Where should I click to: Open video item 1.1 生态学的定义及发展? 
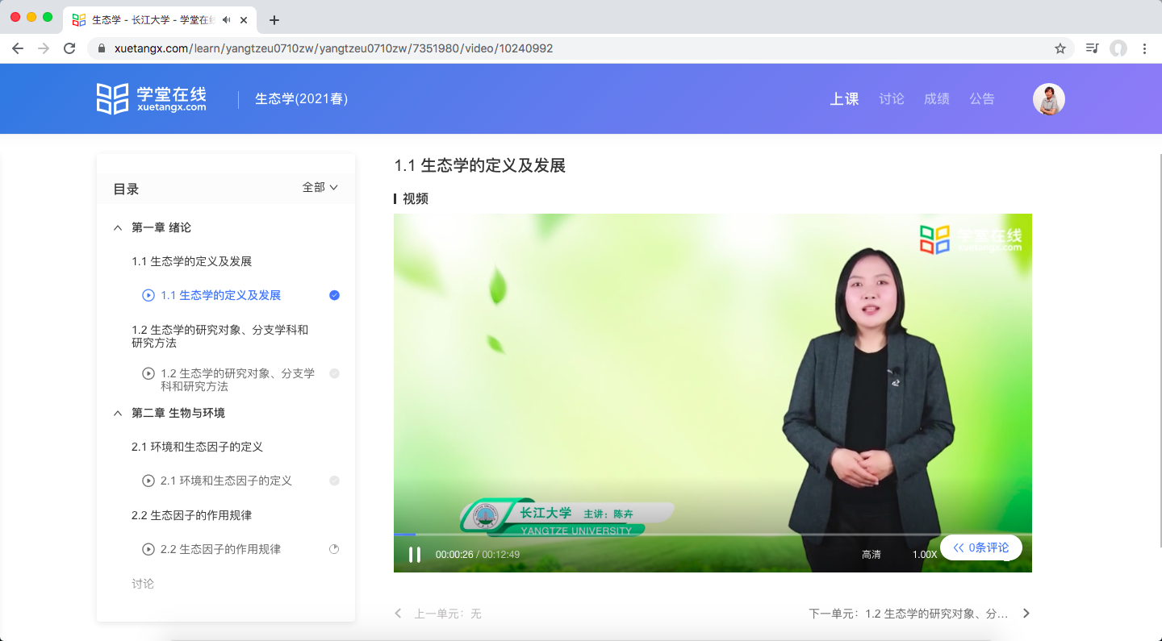coord(220,295)
